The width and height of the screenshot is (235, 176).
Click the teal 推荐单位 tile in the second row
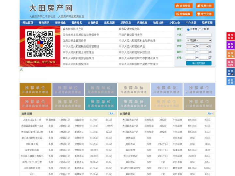pyautogui.click(x=101, y=104)
